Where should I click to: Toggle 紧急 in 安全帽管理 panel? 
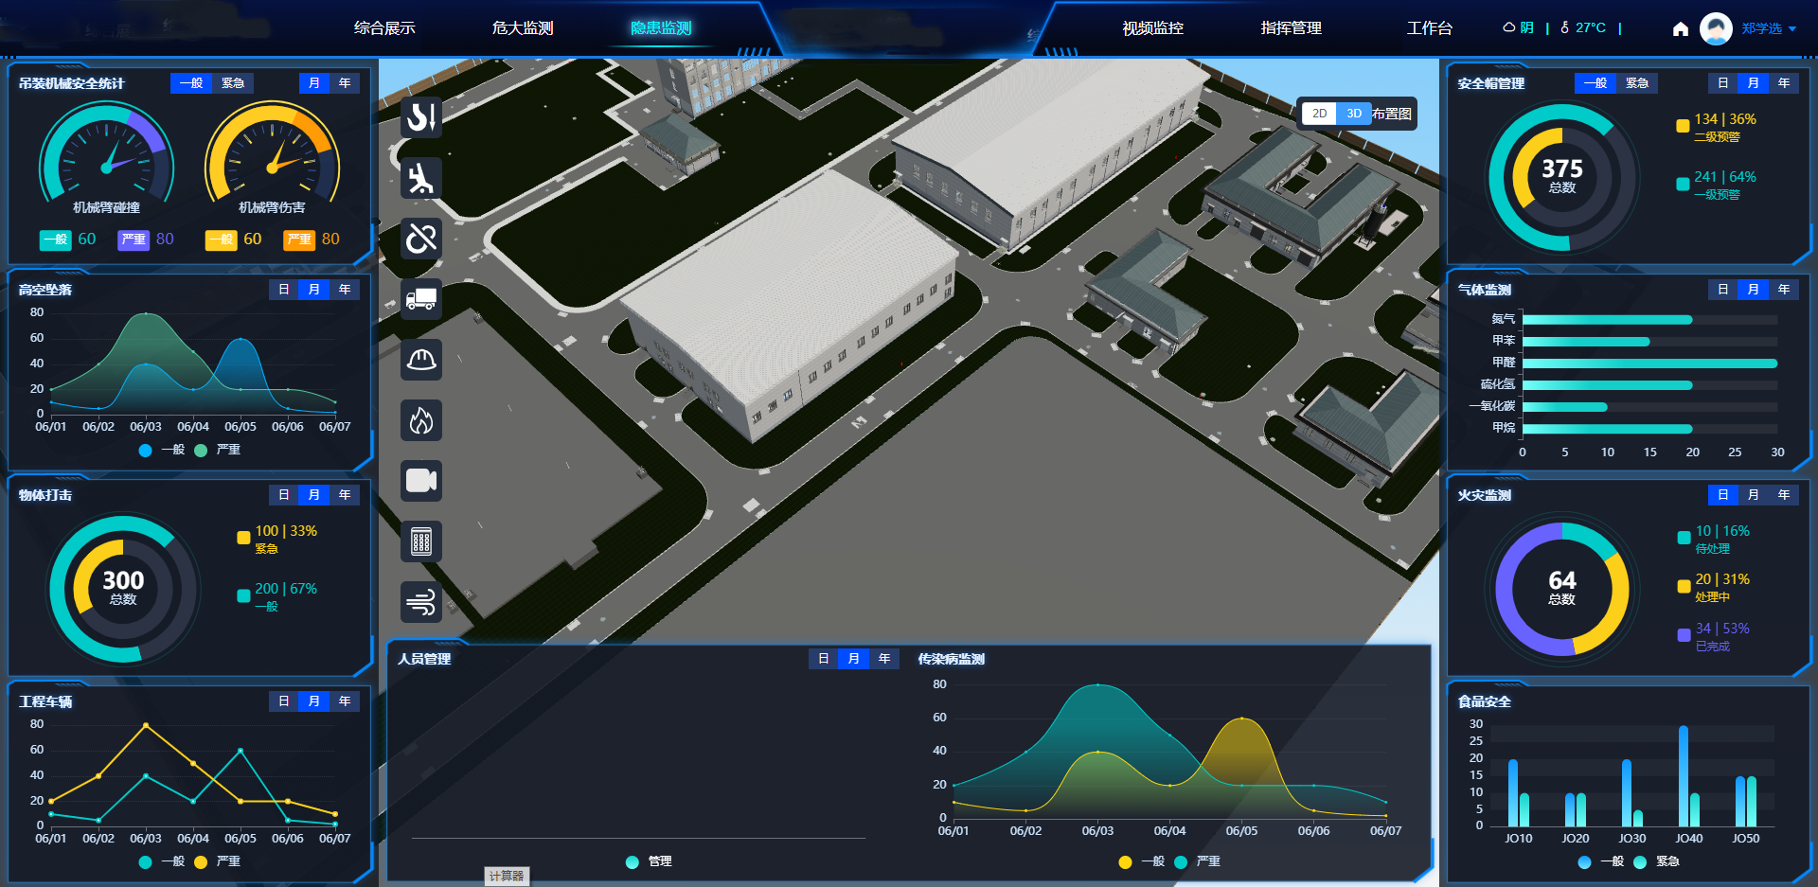tap(1636, 83)
